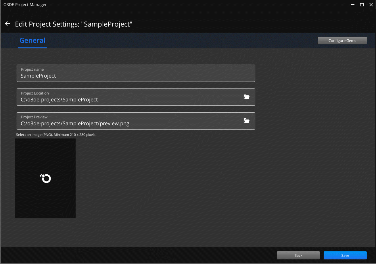Place cursor in the Project Location field

pyautogui.click(x=115, y=99)
